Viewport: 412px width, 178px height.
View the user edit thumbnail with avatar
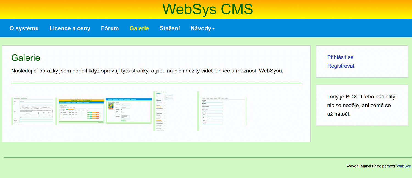coord(129,111)
